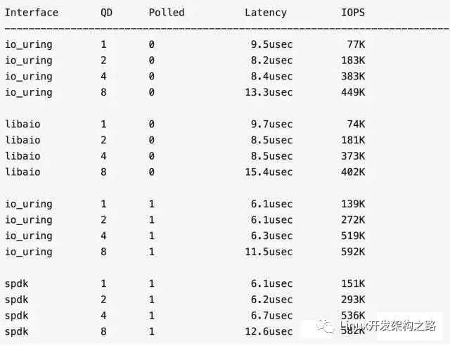450x346 pixels.
Task: Select the Polled column header
Action: (167, 13)
